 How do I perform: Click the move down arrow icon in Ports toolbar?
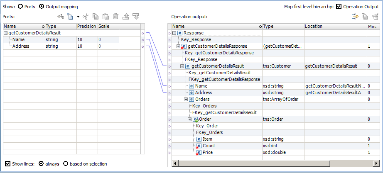tap(135, 17)
